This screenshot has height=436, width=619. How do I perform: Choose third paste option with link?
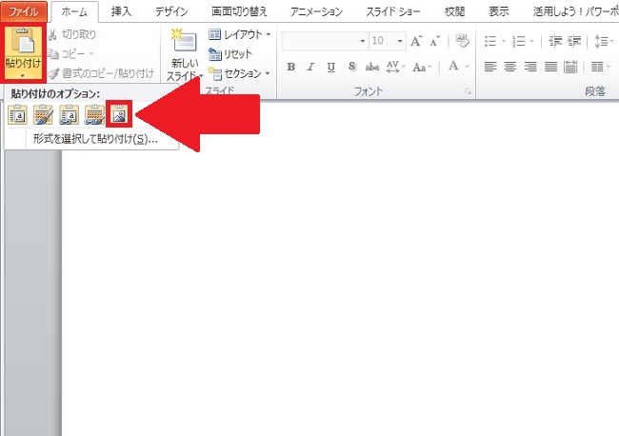[69, 115]
